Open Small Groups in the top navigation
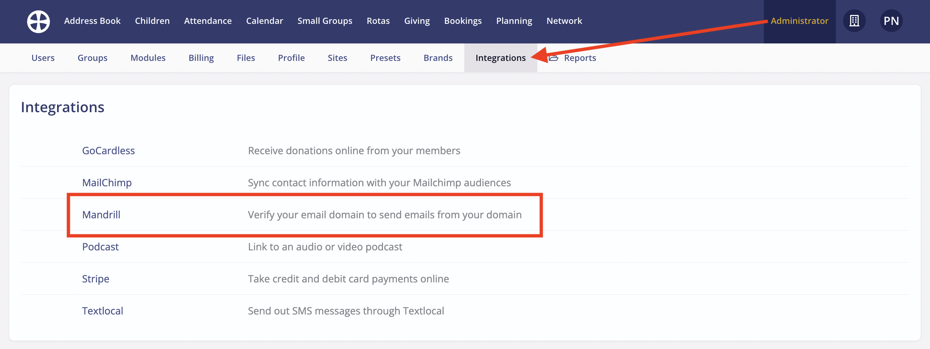Viewport: 930px width, 349px height. tap(325, 21)
